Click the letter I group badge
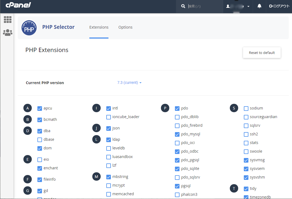Image resolution: width=292 pixels, height=199 pixels. (96, 108)
